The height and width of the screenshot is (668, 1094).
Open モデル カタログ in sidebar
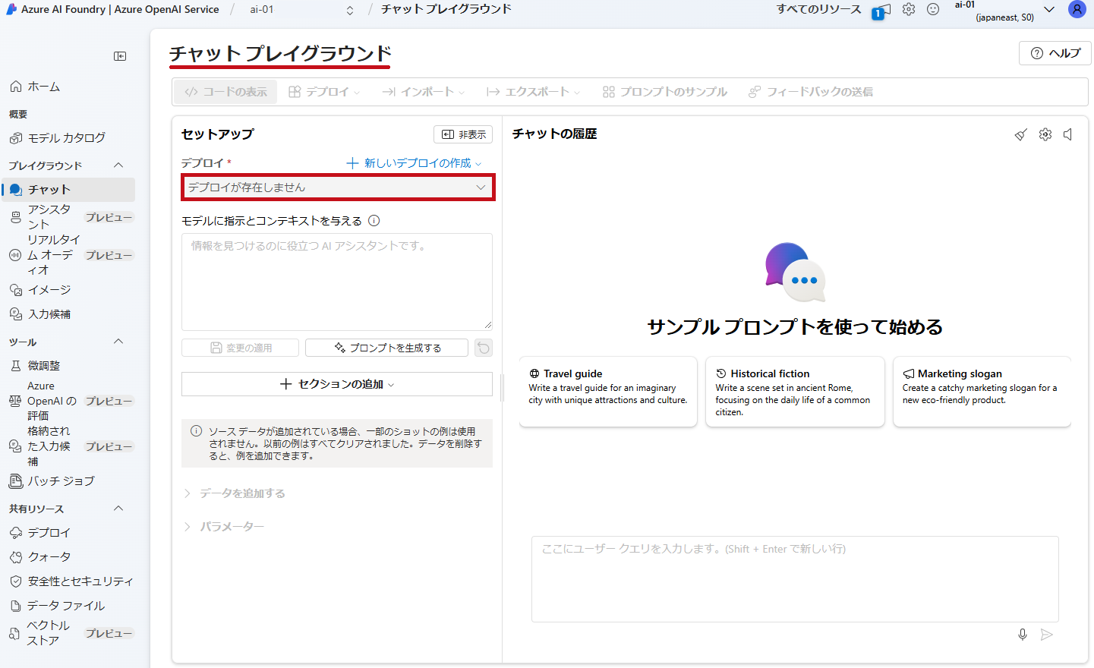[67, 138]
